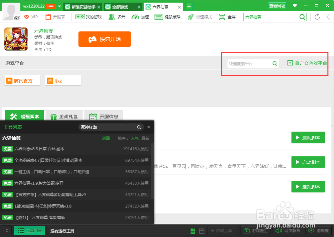Click the window layout icon in bottom bar
This screenshot has height=237, width=334.
pyautogui.click(x=202, y=231)
